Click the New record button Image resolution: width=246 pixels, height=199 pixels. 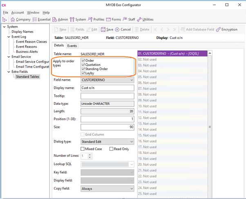[x=60, y=29]
